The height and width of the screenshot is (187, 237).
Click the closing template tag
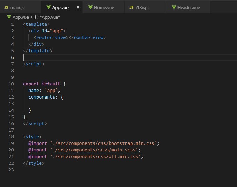coord(38,51)
